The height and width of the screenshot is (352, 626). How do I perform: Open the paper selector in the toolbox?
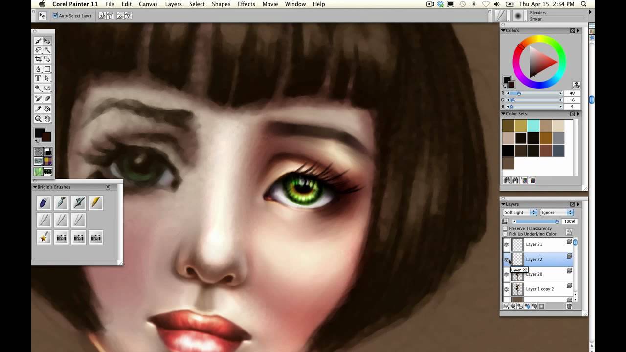38,152
